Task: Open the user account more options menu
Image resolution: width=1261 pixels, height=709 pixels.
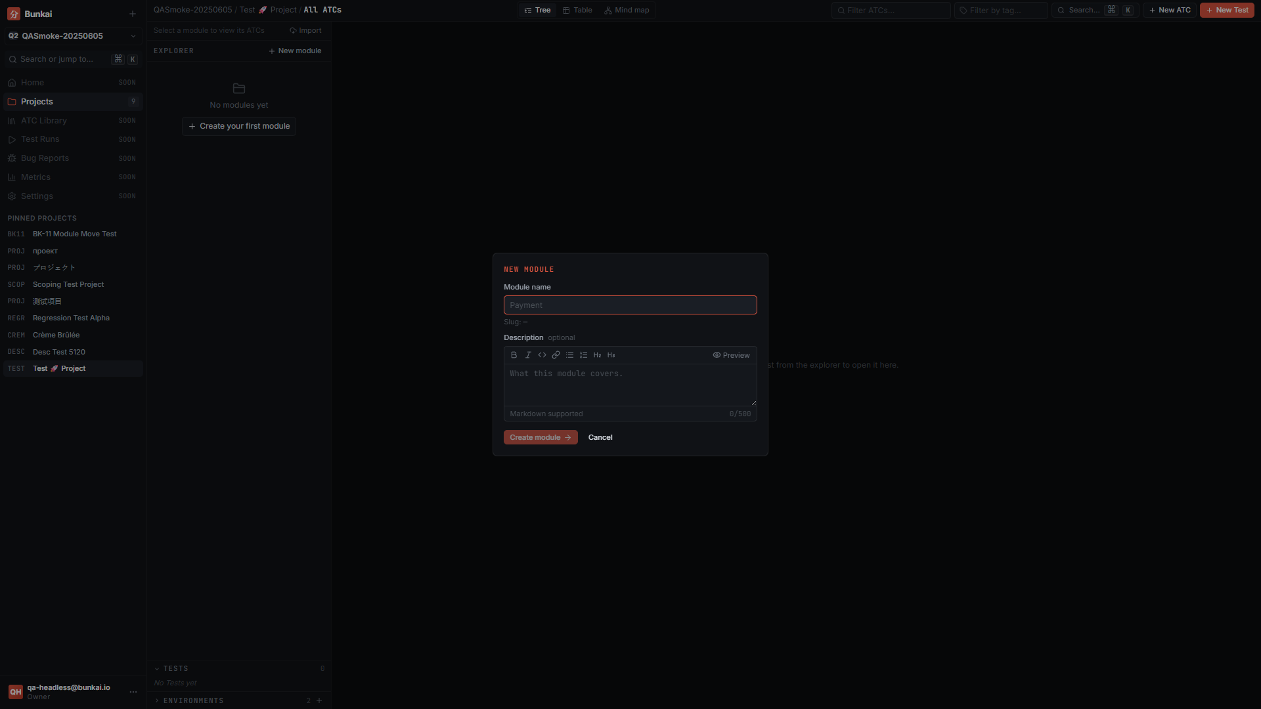Action: [133, 692]
